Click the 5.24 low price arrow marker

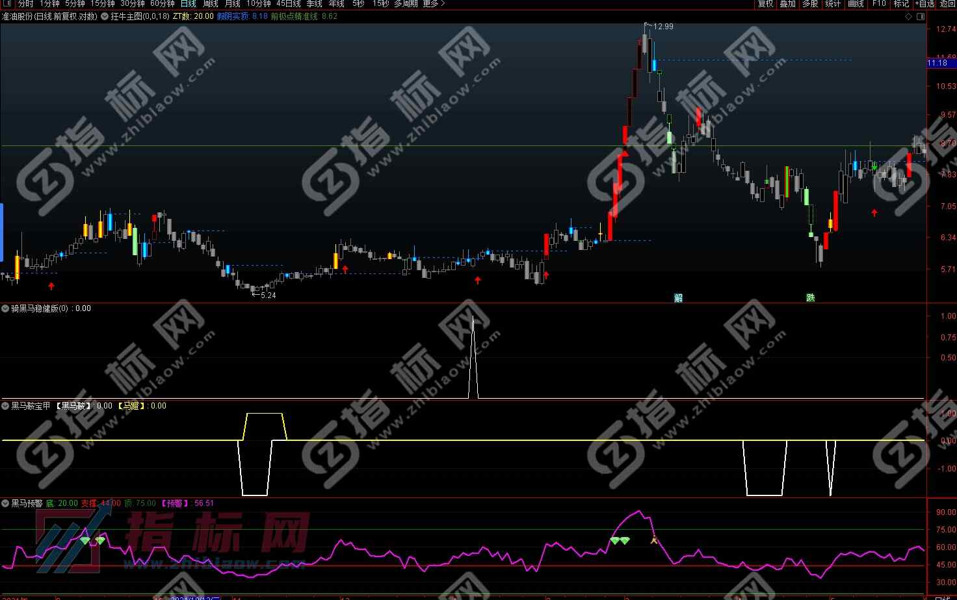coord(264,295)
